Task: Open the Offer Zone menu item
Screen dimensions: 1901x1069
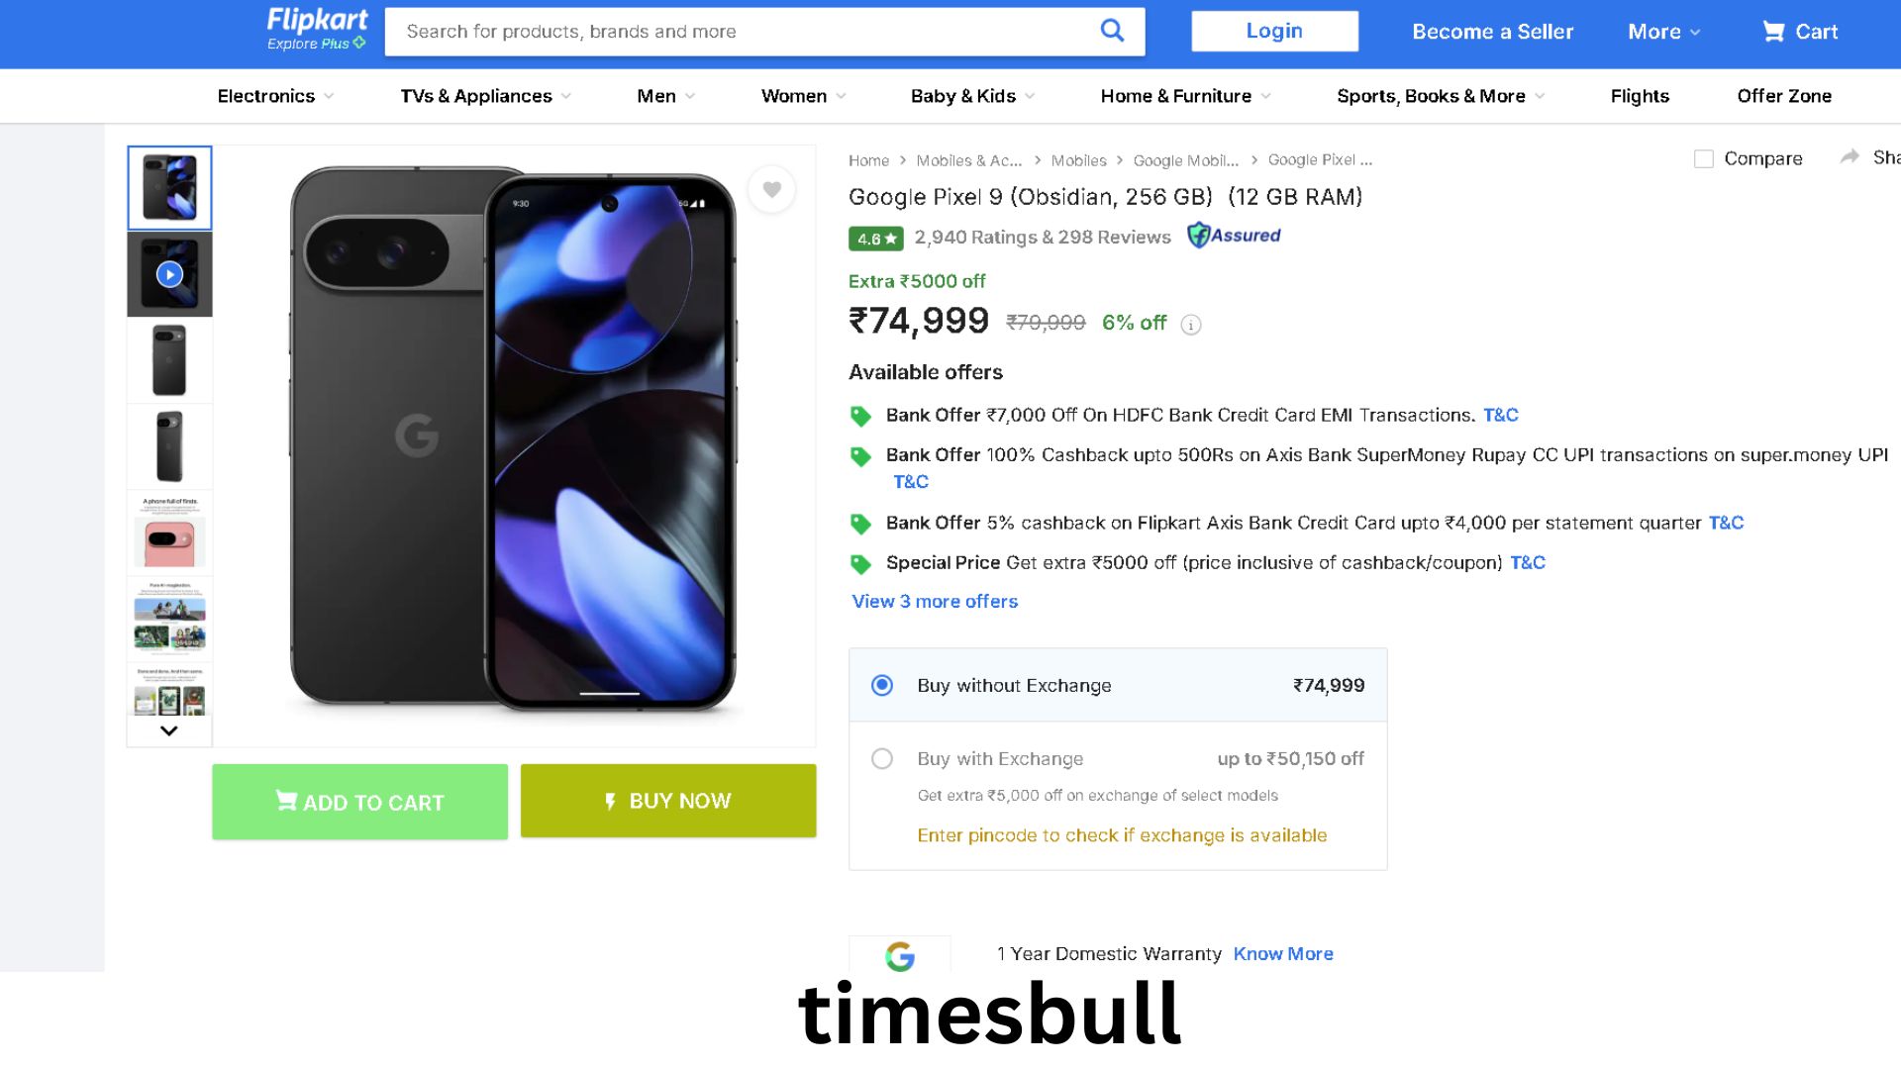Action: click(x=1783, y=96)
